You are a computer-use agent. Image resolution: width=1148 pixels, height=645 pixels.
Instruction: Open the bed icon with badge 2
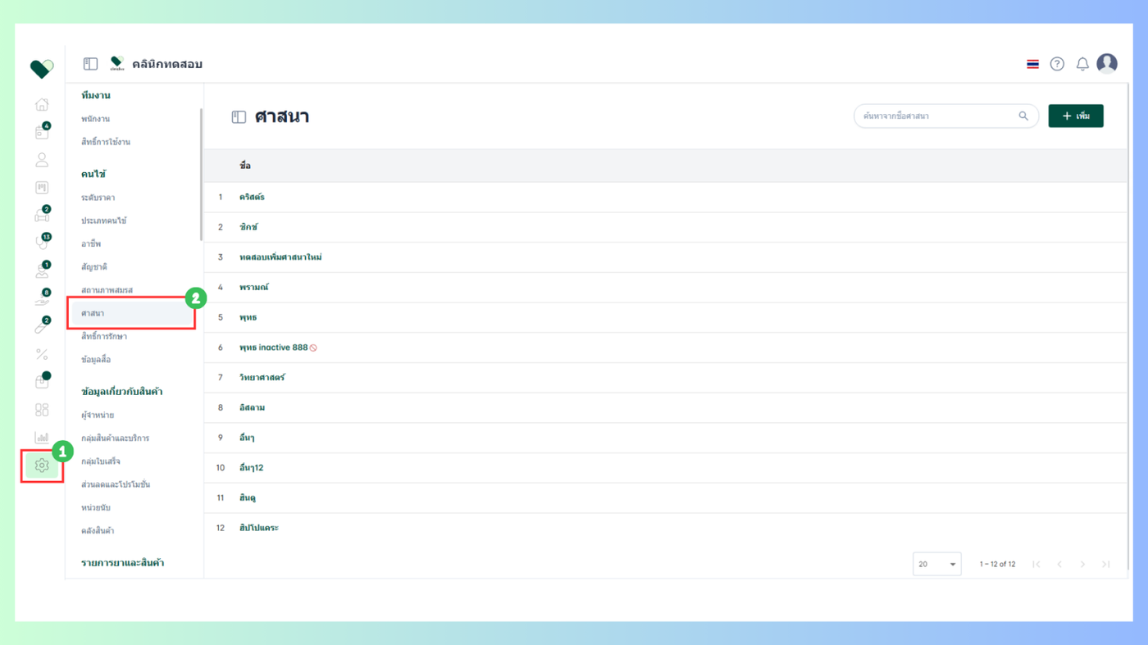click(x=42, y=216)
